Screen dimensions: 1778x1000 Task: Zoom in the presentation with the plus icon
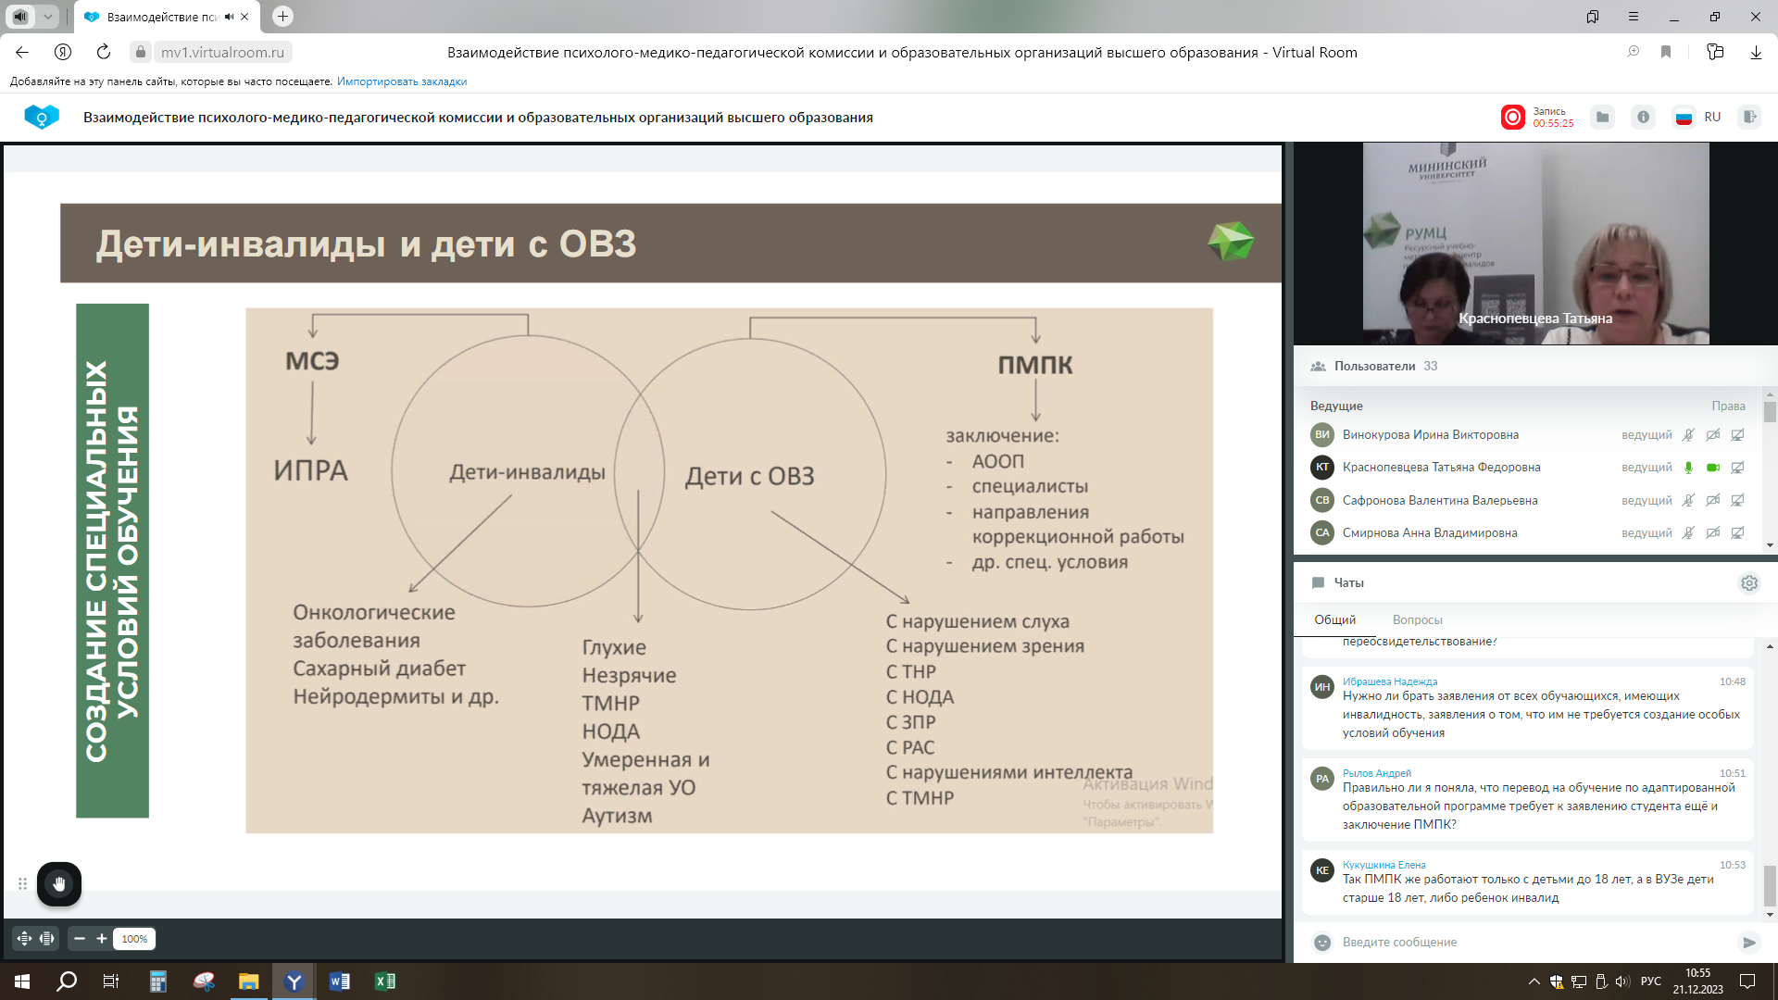(102, 939)
